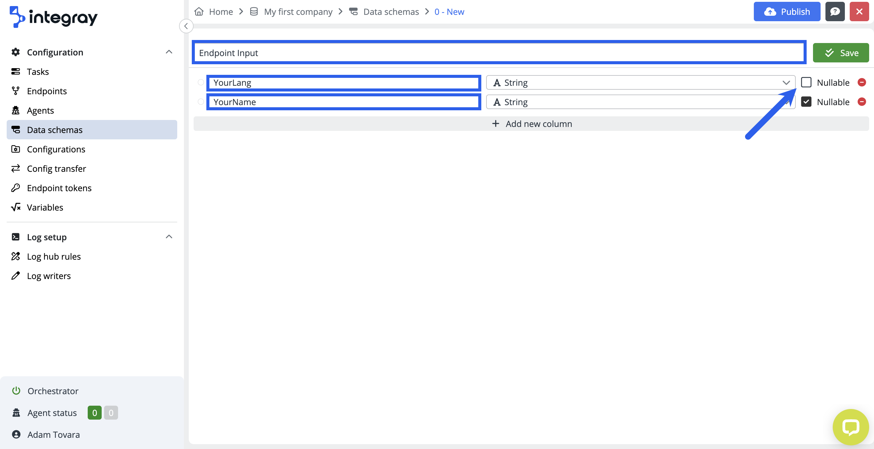Collapse the Log setup section
This screenshot has width=874, height=449.
pyautogui.click(x=169, y=237)
